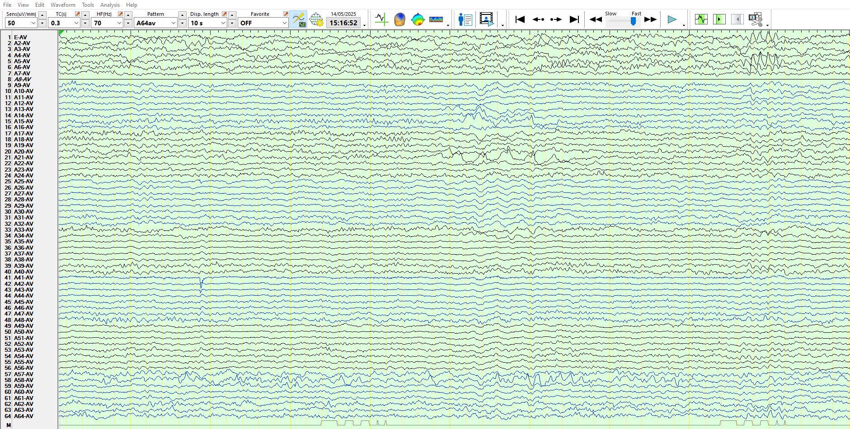Click the waveform cursor measurement icon
The width and height of the screenshot is (850, 429).
click(x=381, y=19)
